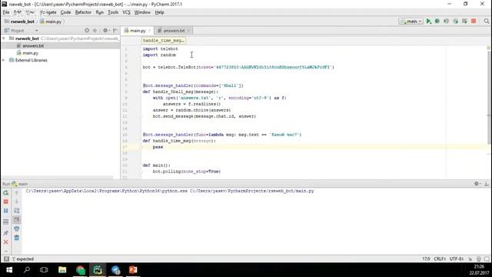
Task: Click the up arrow in Run console toolbar
Action: coord(17,193)
